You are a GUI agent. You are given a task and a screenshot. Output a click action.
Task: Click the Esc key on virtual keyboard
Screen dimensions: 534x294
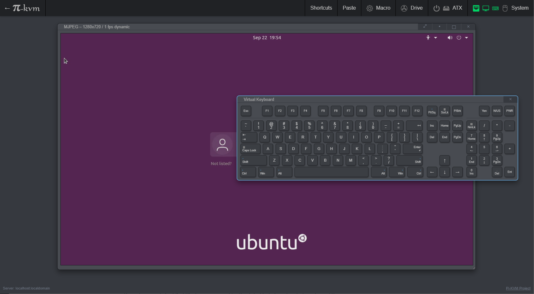point(246,111)
